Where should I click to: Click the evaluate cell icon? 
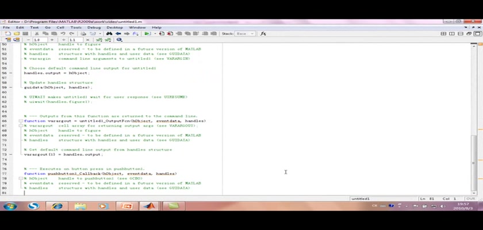[x=7, y=40]
